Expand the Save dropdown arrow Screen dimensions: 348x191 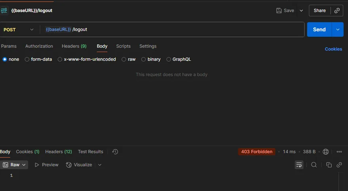pos(301,11)
